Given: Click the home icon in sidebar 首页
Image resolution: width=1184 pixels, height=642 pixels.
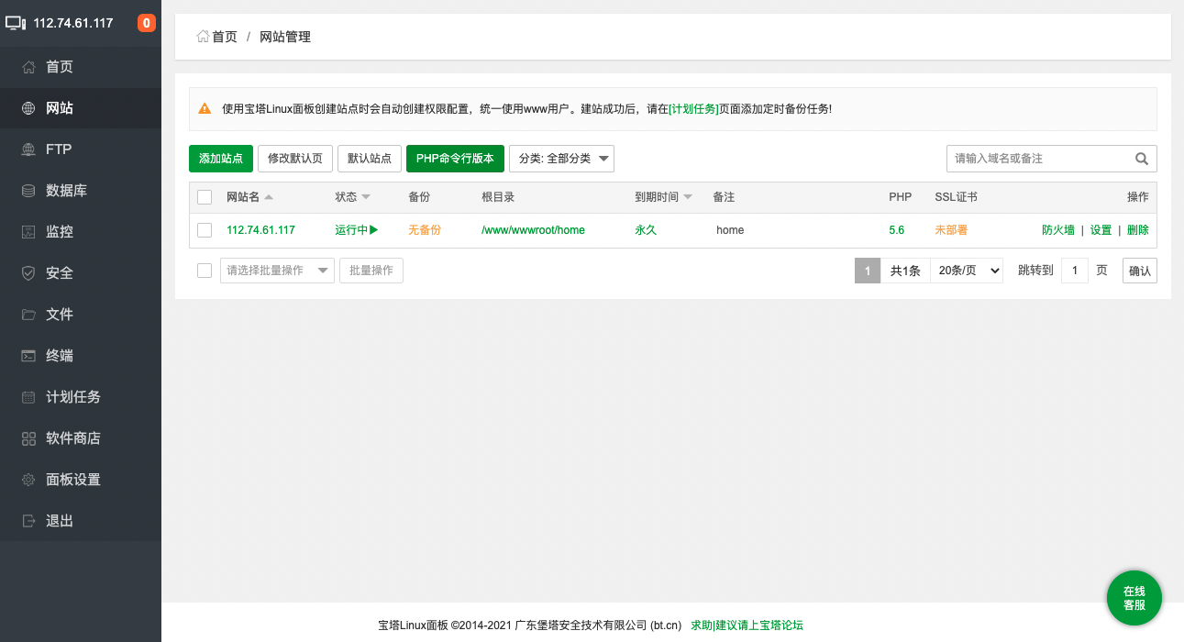Looking at the screenshot, I should pyautogui.click(x=28, y=67).
